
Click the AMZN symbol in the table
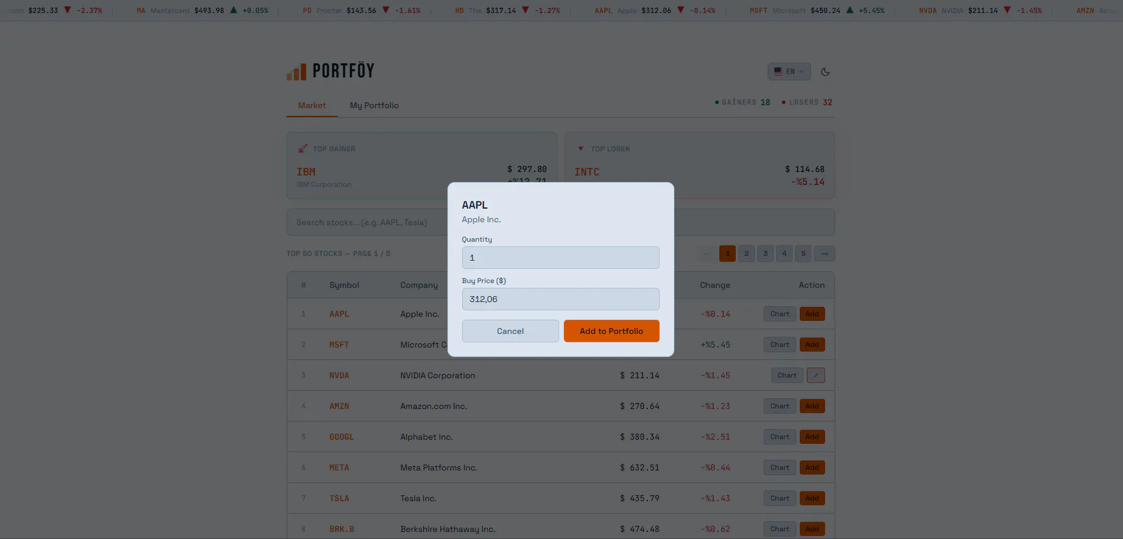click(339, 406)
